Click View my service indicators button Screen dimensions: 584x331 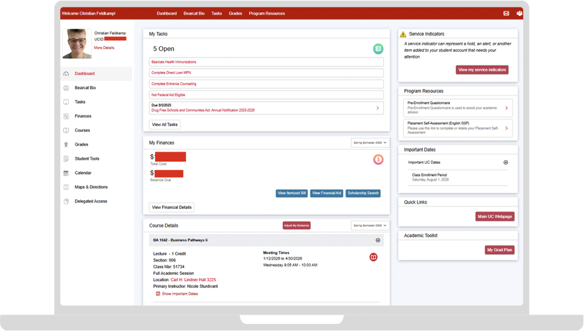click(x=481, y=70)
